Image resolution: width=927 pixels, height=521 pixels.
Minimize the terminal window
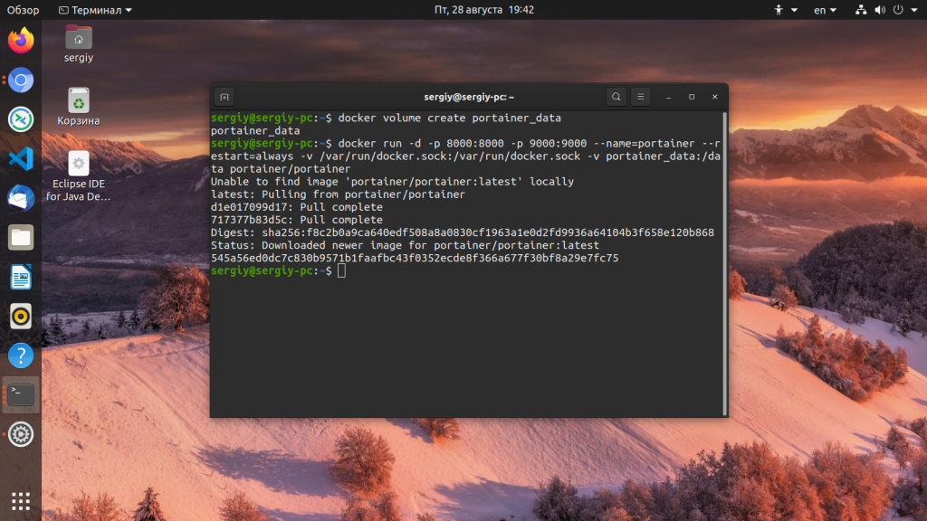coord(668,97)
